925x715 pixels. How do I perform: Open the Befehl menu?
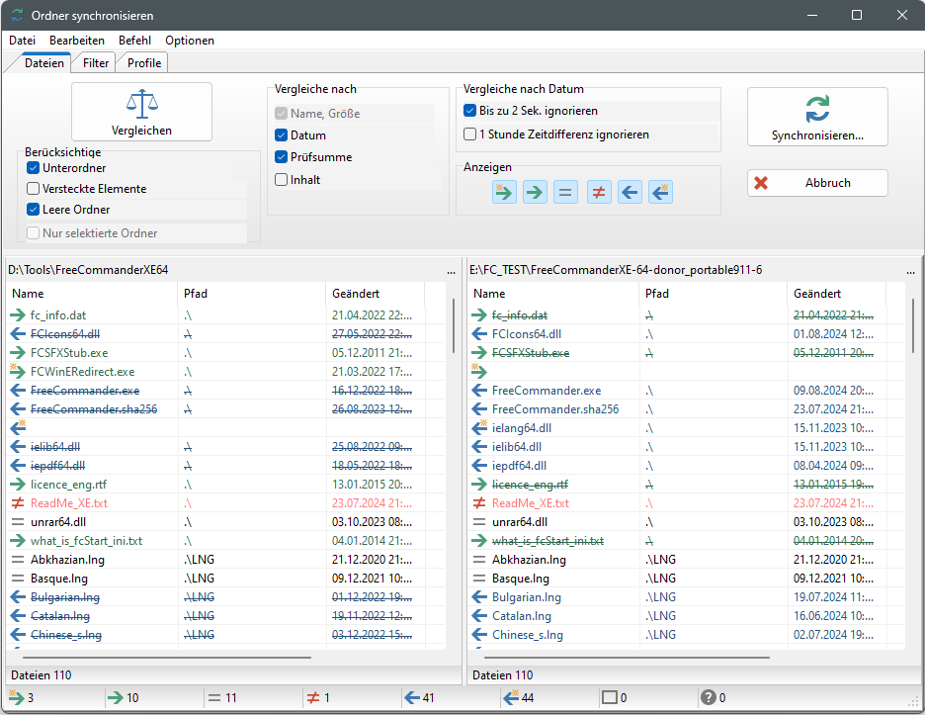pyautogui.click(x=134, y=41)
